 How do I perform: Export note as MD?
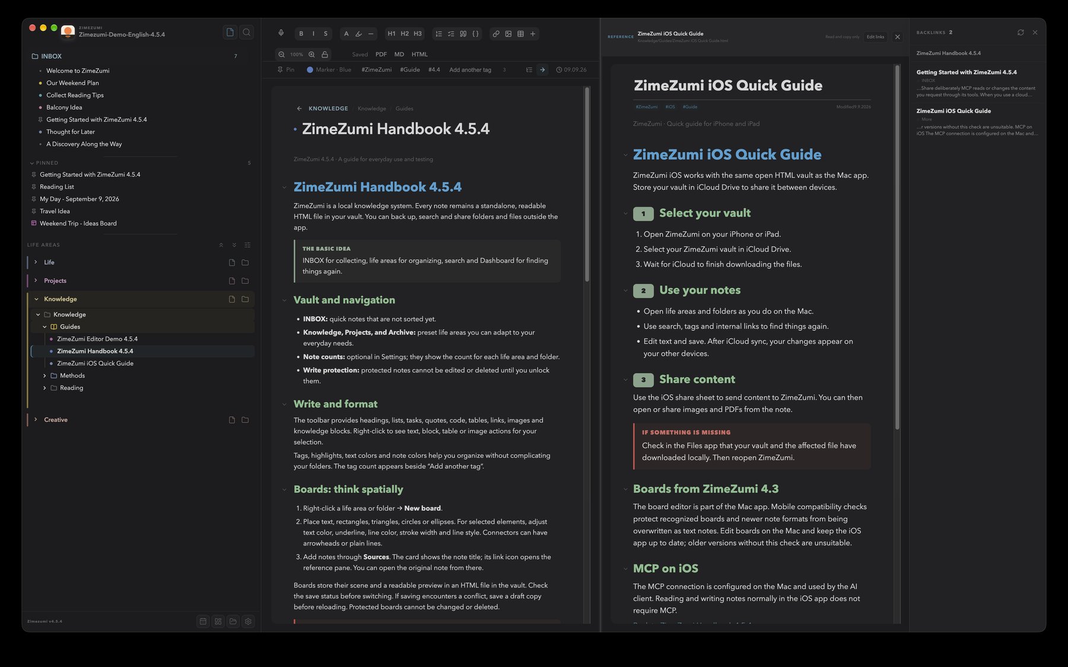point(399,54)
